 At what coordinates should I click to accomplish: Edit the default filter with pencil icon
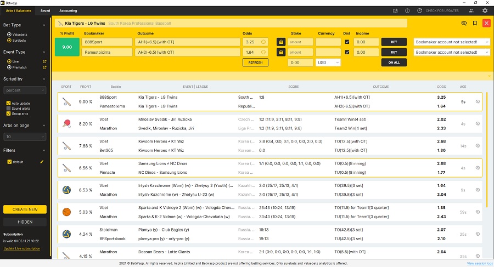point(42,162)
